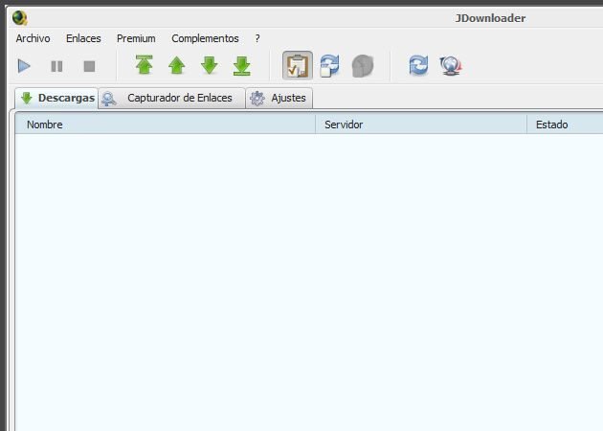Start downloads with the play button
This screenshot has height=431, width=603.
24,66
